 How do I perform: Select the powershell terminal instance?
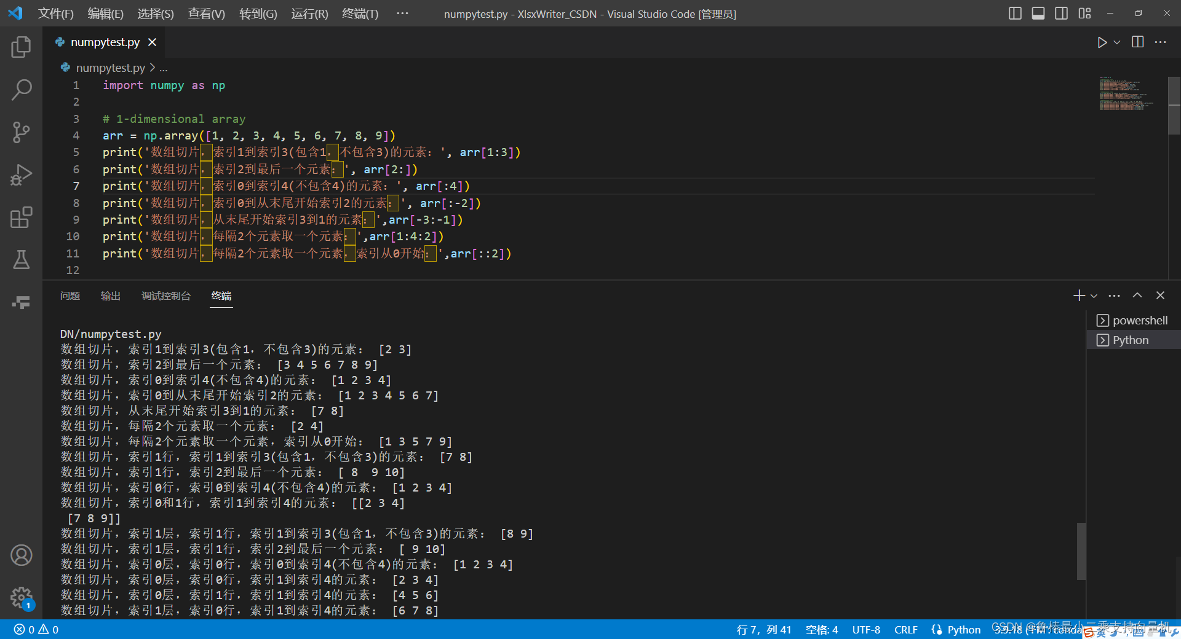(1133, 320)
